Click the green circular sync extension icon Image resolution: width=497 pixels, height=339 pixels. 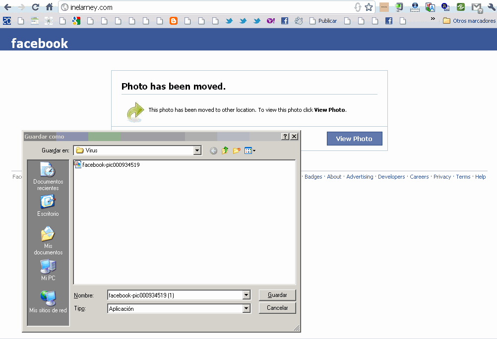461,7
